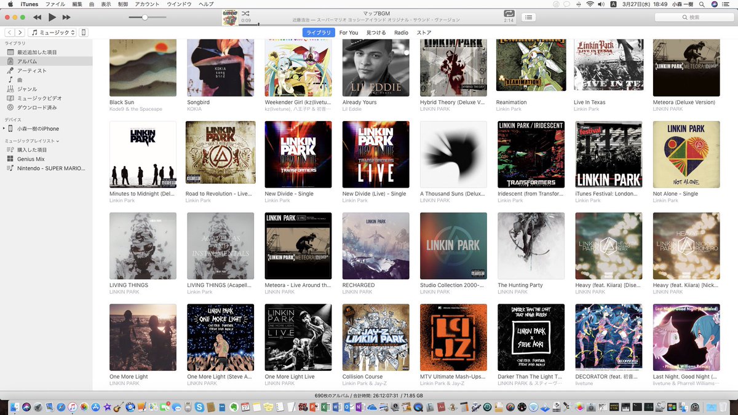Open the Genius Mix playlist
Viewport: 738px width, 415px height.
pos(46,159)
